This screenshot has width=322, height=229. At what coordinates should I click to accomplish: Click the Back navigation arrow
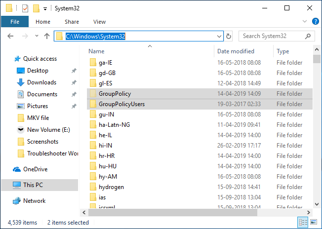11,36
